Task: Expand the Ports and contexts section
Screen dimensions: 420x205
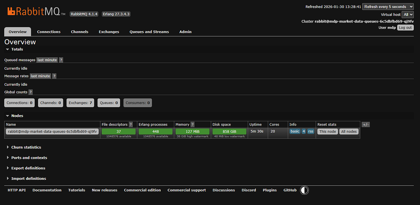Action: pyautogui.click(x=29, y=158)
